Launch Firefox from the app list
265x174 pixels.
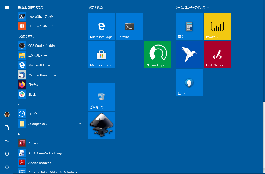point(50,85)
